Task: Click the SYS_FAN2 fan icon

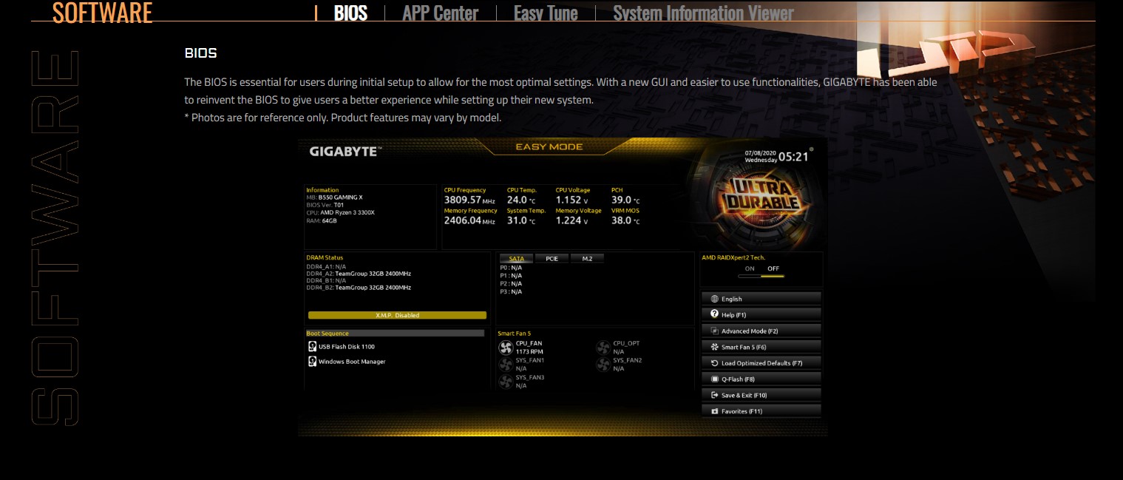Action: tap(603, 365)
